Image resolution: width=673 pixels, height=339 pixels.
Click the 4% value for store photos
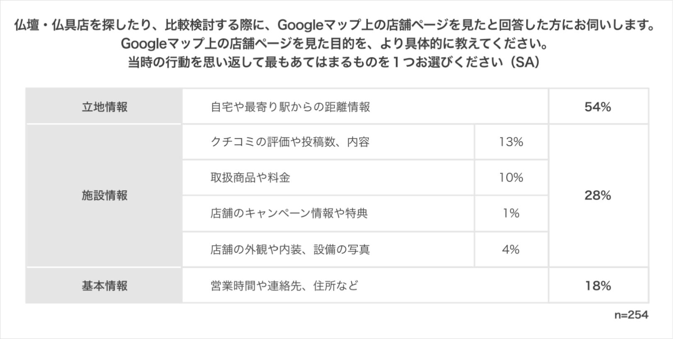pos(511,249)
